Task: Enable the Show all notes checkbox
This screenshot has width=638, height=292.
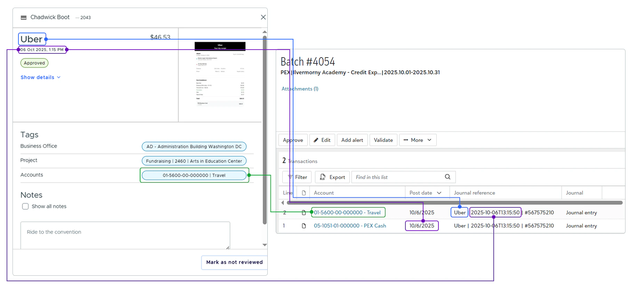Action: [25, 206]
